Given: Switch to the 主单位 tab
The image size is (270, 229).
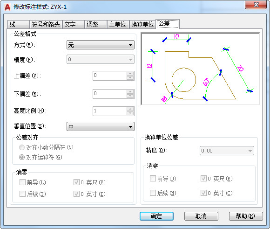Looking at the screenshot, I should (118, 24).
